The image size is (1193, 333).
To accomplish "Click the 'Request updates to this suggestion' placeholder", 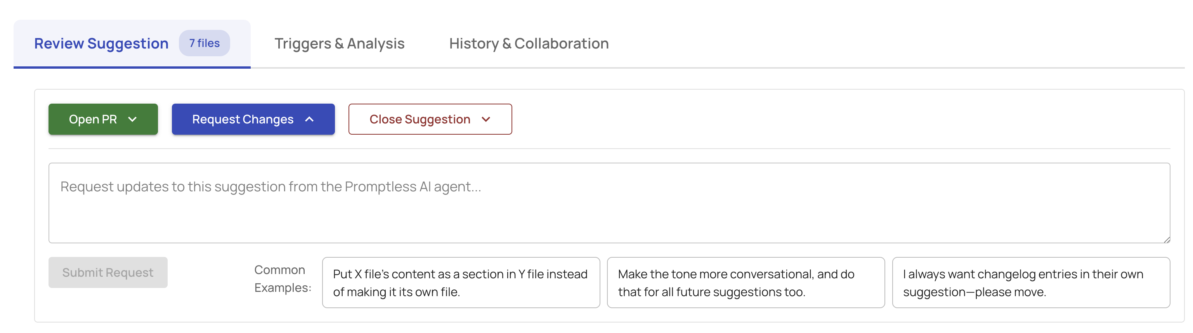I will click(x=271, y=187).
